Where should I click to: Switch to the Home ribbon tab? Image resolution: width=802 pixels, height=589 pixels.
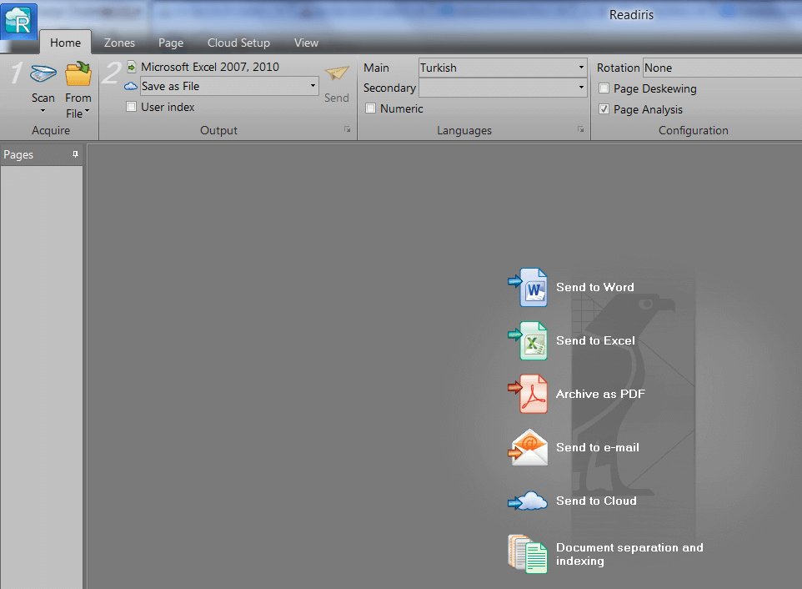tap(66, 43)
